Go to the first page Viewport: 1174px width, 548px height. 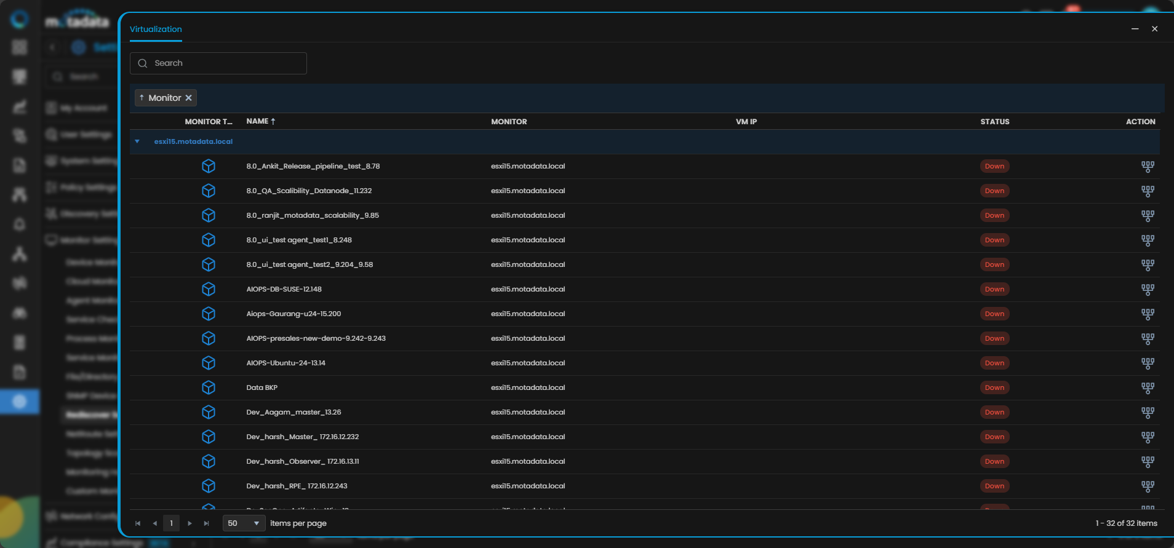[138, 523]
